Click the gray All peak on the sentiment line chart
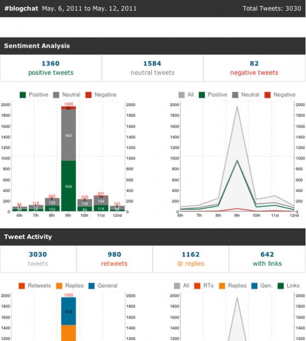306x341 pixels. [x=237, y=107]
